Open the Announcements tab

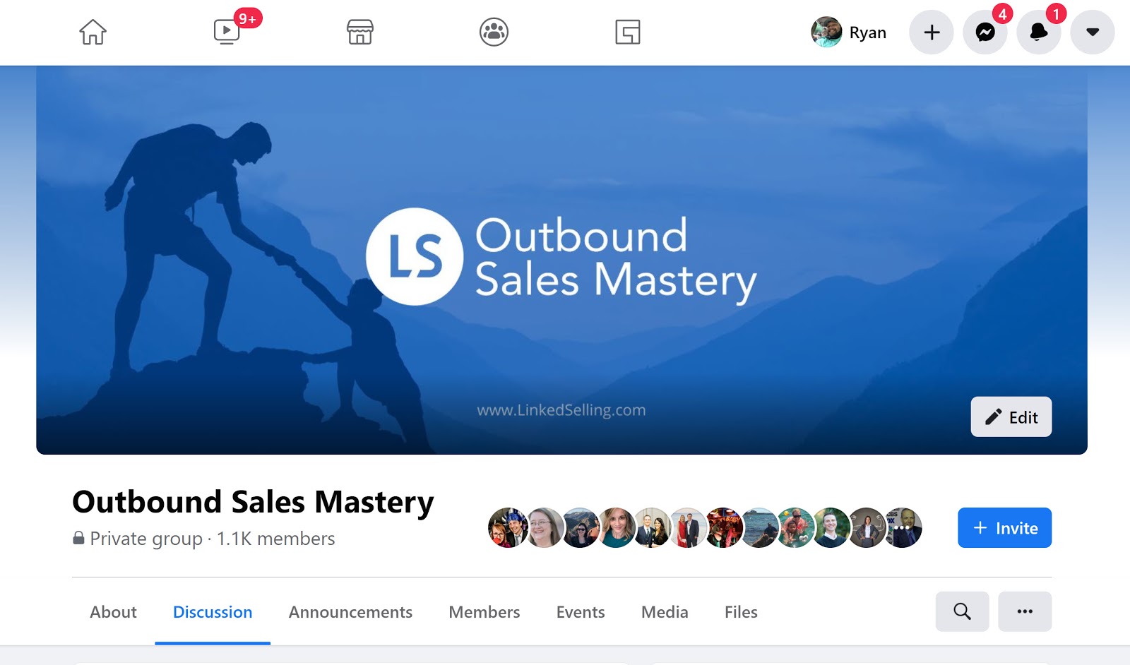click(x=350, y=612)
